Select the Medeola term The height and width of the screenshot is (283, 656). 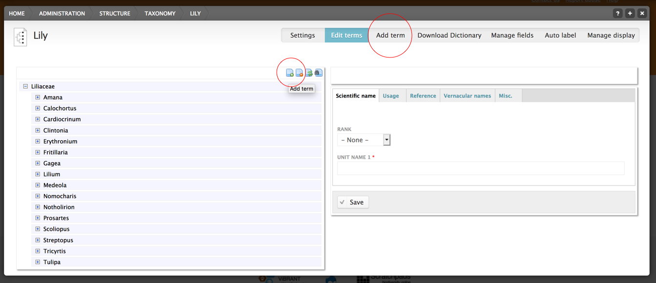pos(55,185)
